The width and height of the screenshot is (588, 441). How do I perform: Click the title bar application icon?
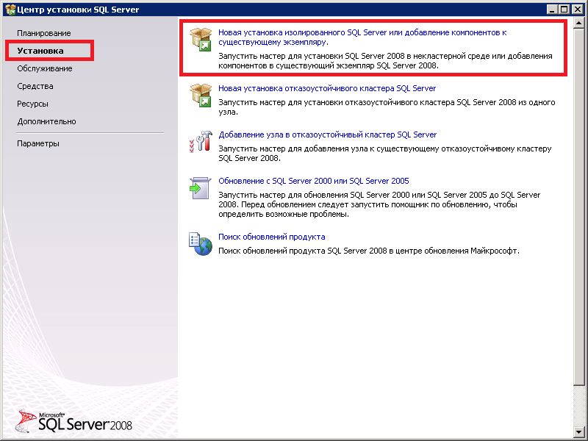pos(10,9)
